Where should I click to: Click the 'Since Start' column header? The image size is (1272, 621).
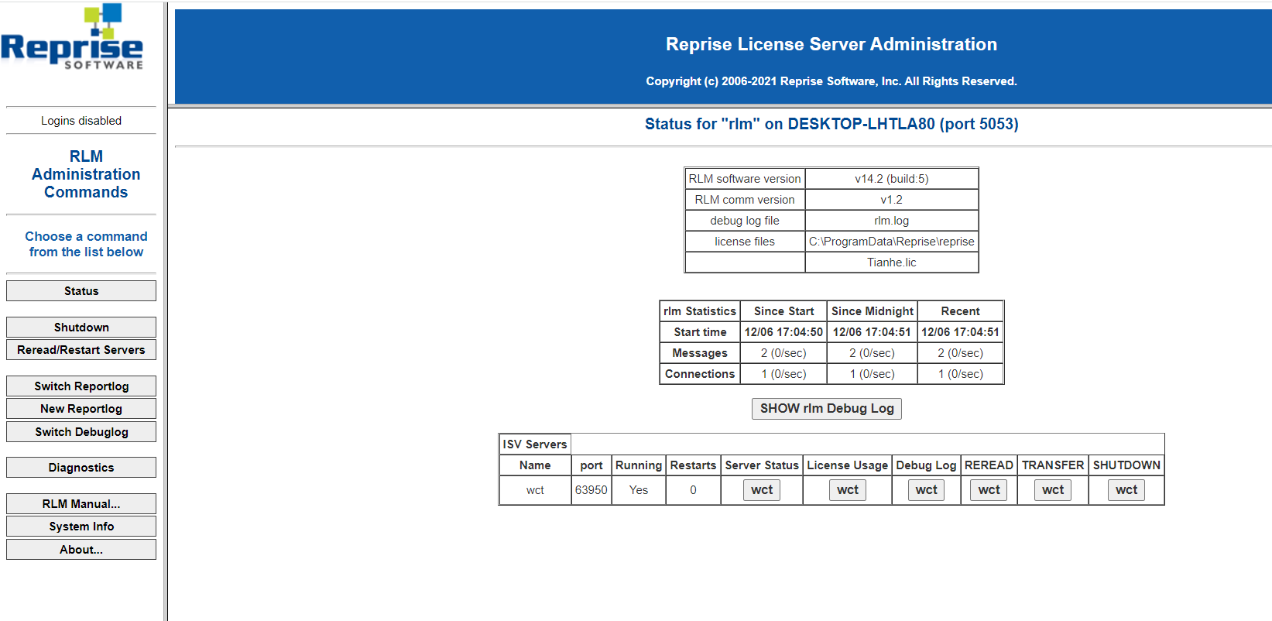[x=783, y=311]
